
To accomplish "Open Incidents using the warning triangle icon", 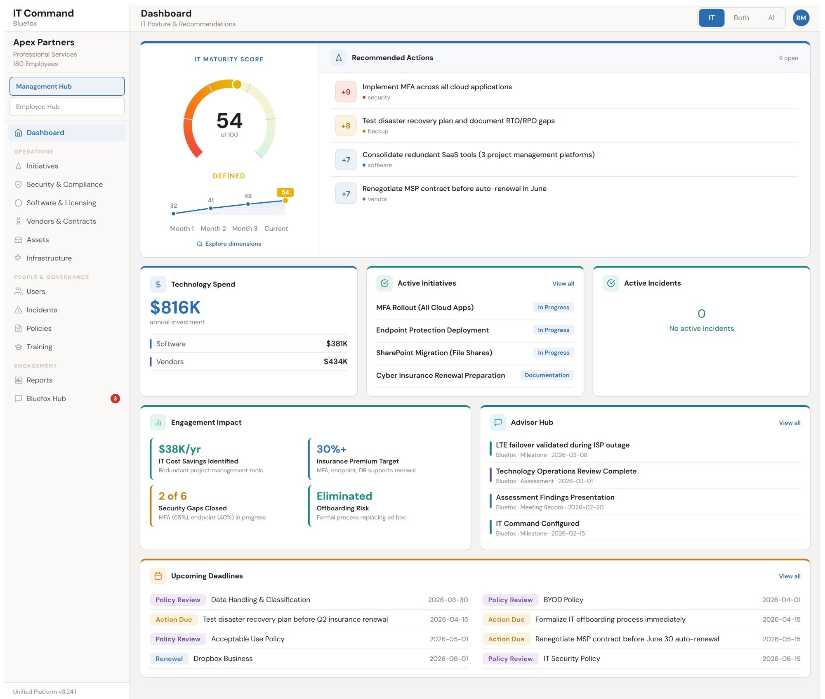I will [x=18, y=310].
